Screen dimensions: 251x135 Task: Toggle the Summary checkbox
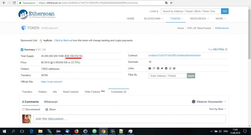(22, 49)
